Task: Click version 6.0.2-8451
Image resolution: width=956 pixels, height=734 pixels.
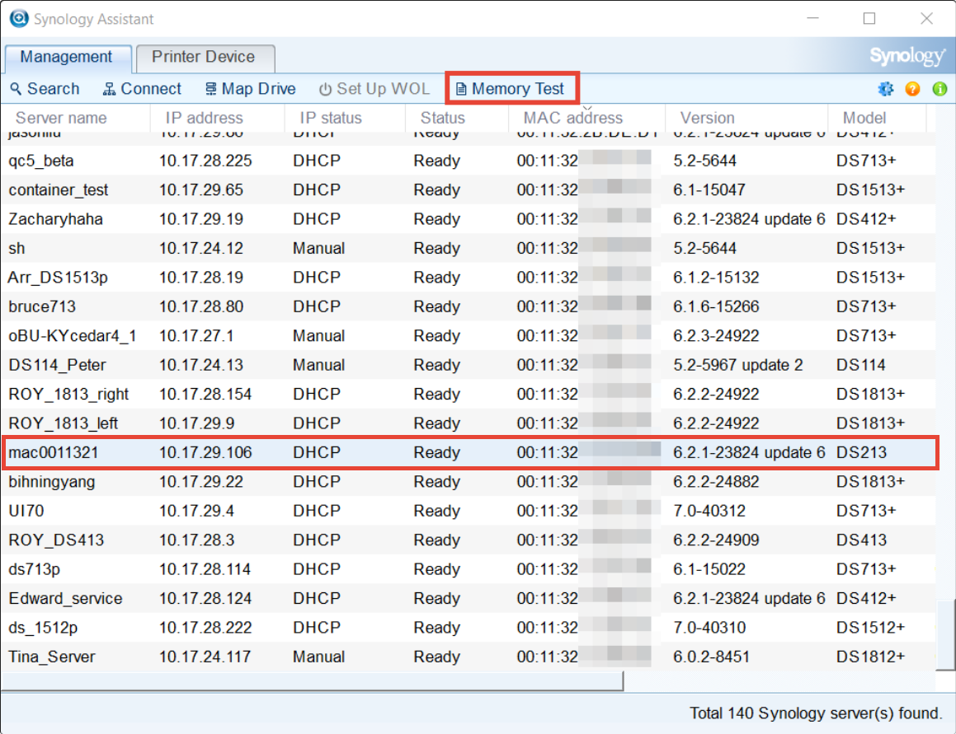Action: (x=711, y=657)
